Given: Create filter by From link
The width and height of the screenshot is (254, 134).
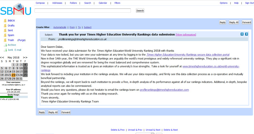Looking at the screenshot, I should coord(72,27).
